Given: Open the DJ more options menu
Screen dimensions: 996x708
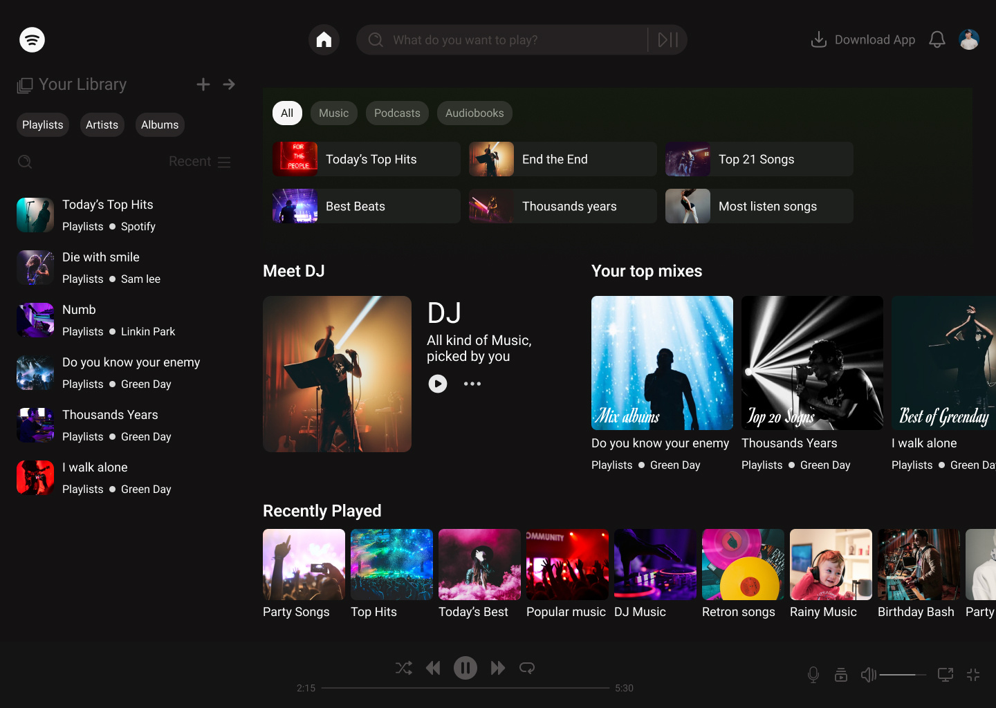Looking at the screenshot, I should click(472, 384).
